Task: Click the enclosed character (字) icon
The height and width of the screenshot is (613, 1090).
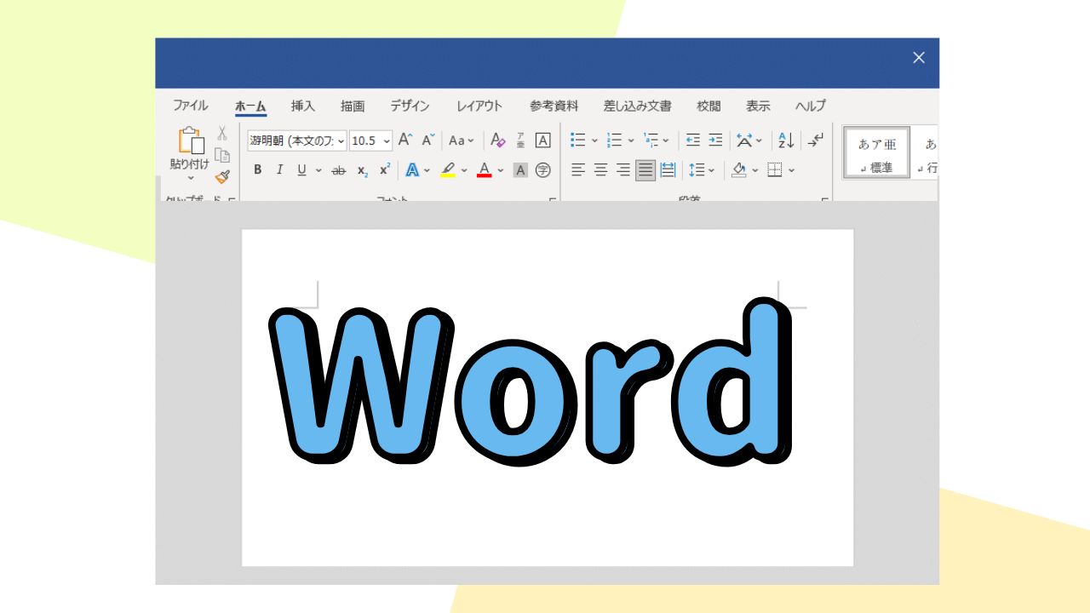Action: tap(542, 170)
